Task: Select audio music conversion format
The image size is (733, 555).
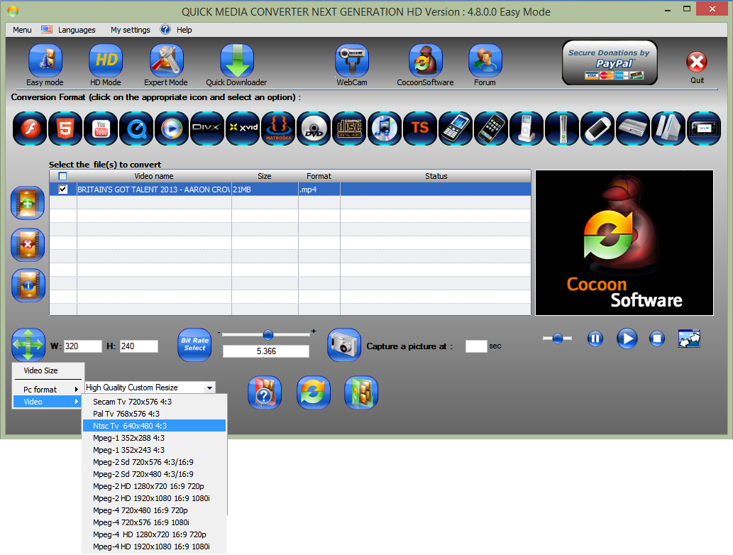Action: 385,128
